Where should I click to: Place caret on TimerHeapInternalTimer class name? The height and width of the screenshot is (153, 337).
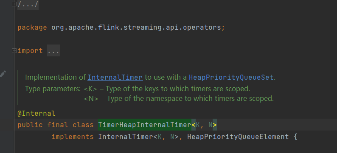point(145,125)
